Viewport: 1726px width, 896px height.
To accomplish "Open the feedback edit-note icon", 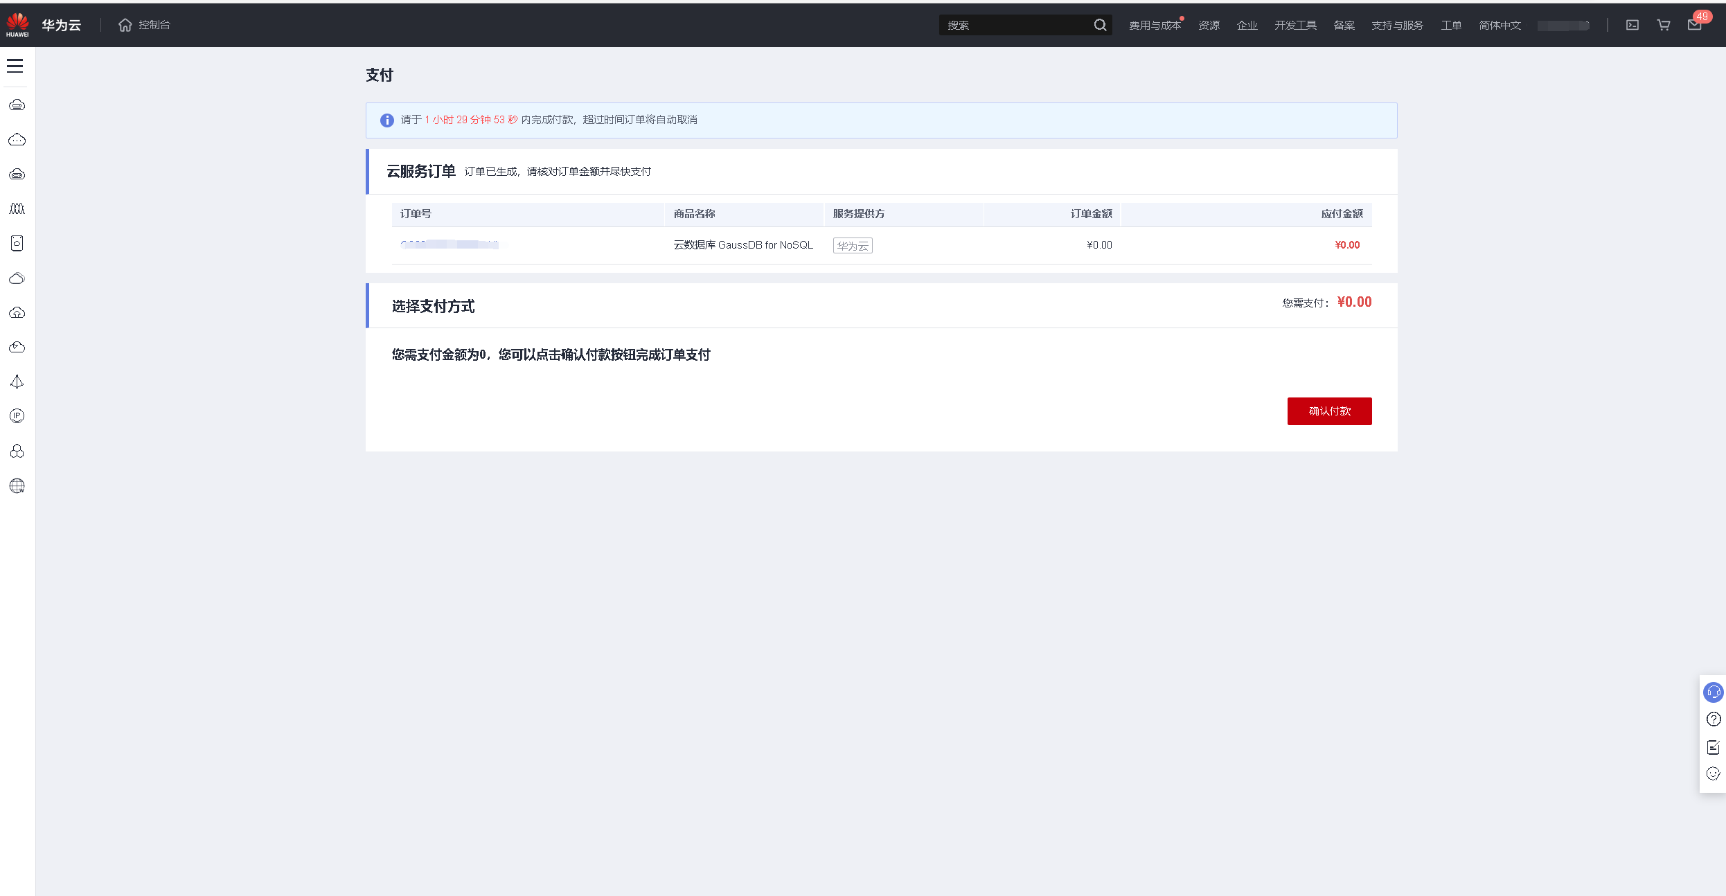I will pyautogui.click(x=1713, y=747).
